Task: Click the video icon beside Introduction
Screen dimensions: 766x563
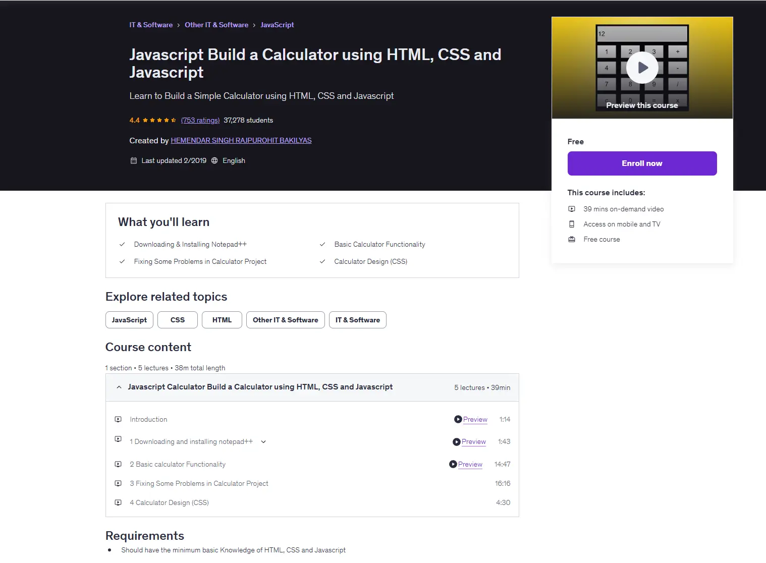Action: (118, 419)
